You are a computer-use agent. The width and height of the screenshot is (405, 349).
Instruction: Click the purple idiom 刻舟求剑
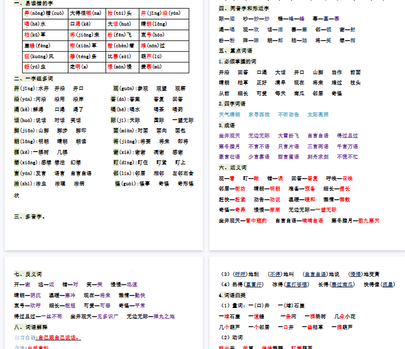click(318, 157)
